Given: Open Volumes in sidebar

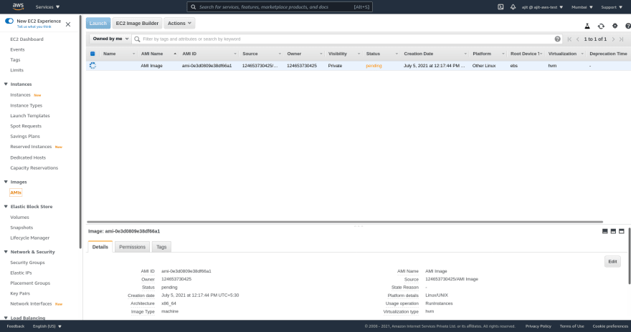Looking at the screenshot, I should (x=20, y=218).
